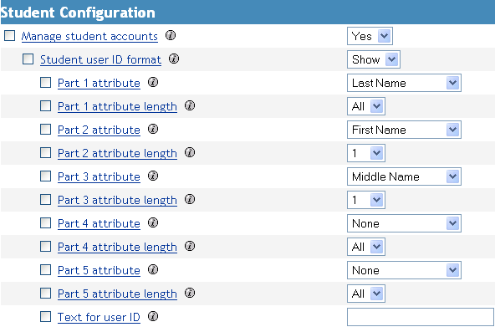
Task: Click info icon next to Part 1 attribute
Action: 153,83
